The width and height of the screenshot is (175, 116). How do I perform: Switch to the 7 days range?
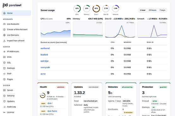click(x=162, y=10)
